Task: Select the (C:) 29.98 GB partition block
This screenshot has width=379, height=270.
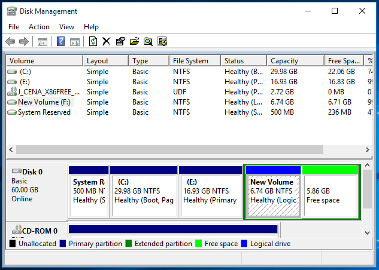Action: (x=144, y=192)
